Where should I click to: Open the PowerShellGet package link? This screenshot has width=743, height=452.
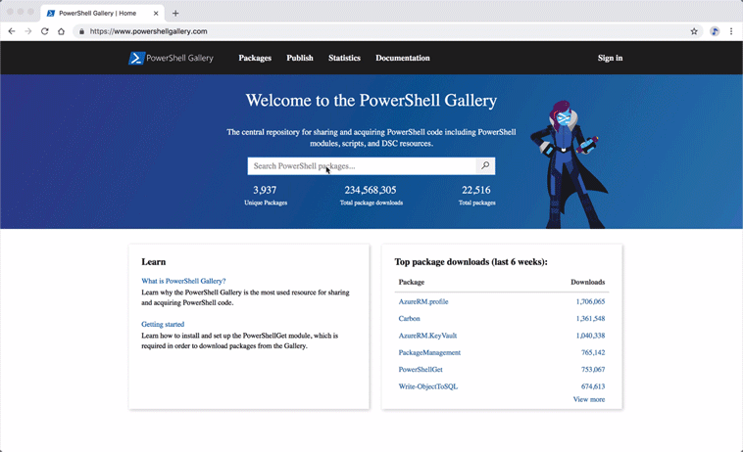pyautogui.click(x=421, y=370)
